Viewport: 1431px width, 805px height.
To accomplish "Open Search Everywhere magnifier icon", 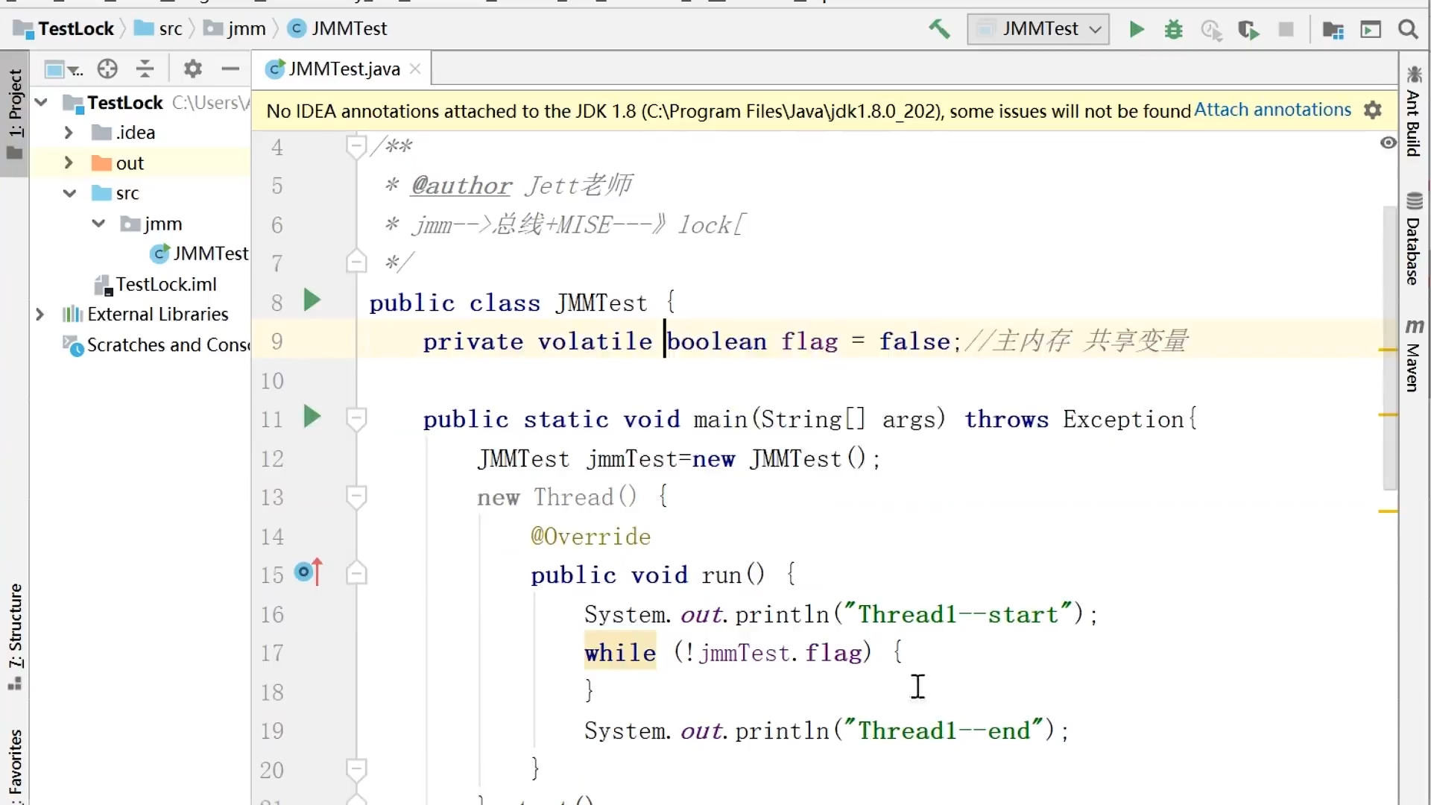I will click(1408, 29).
